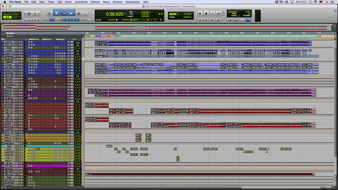This screenshot has width=338, height=190.
Task: Toggle Link Timeline and Edit Selection
Action: pyautogui.click(x=71, y=19)
